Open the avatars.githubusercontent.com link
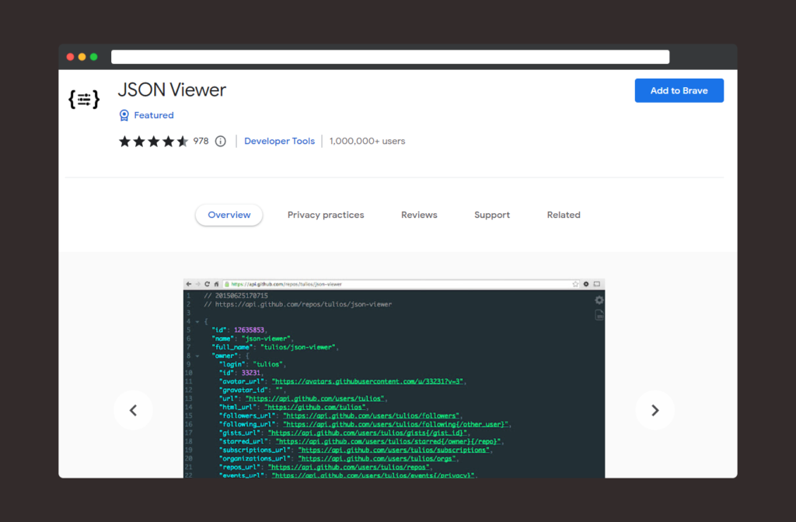 click(x=368, y=381)
